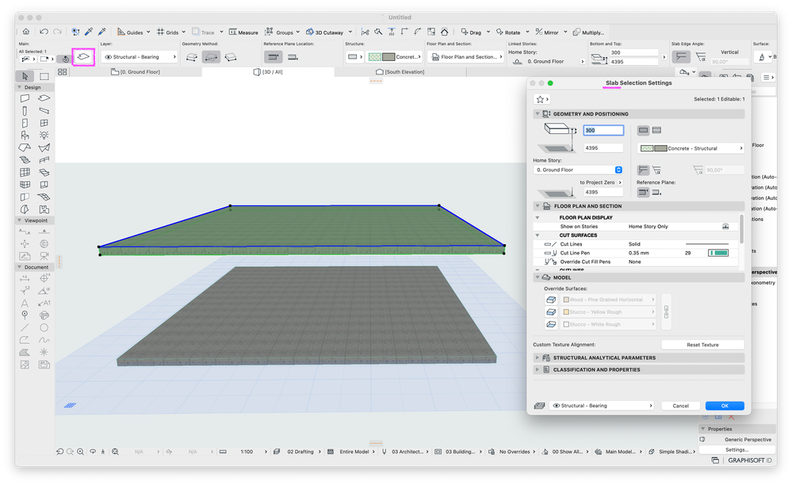
Task: Click the Measure tool
Action: click(243, 32)
